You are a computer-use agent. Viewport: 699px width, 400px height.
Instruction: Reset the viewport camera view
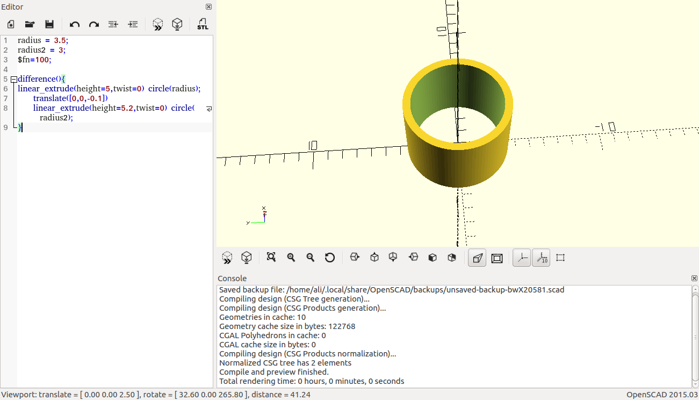(x=330, y=258)
